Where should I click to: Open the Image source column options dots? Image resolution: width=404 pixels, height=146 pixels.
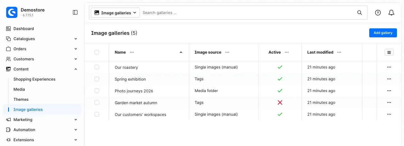[x=227, y=52]
